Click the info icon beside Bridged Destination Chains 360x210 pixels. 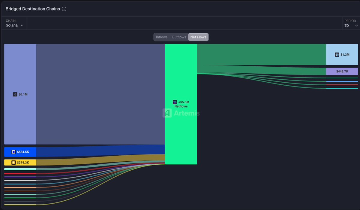[x=64, y=9]
